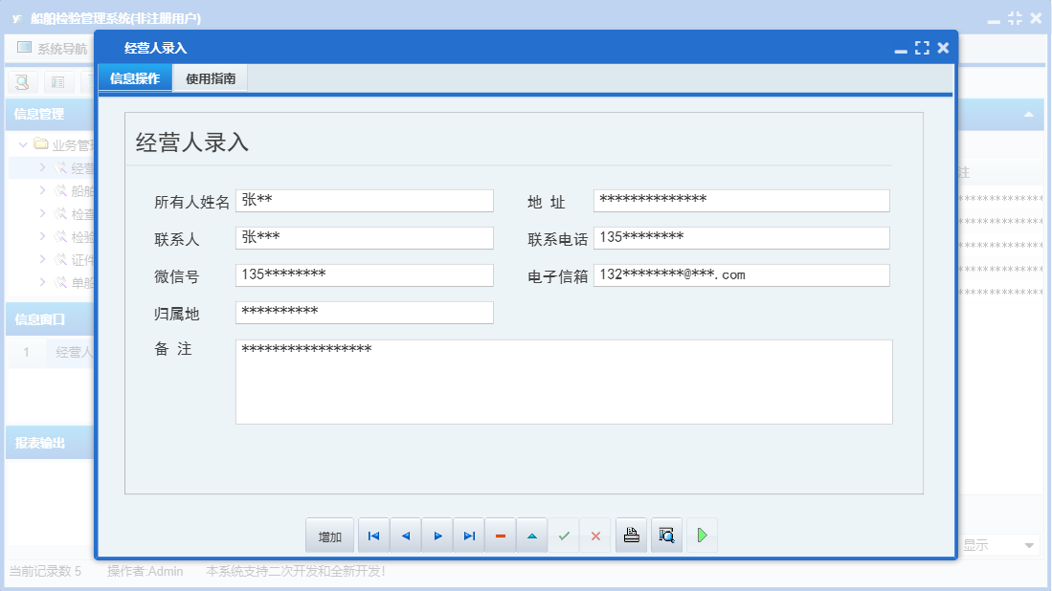Click the 经营人 row in the 信息窗口 panel

point(75,352)
